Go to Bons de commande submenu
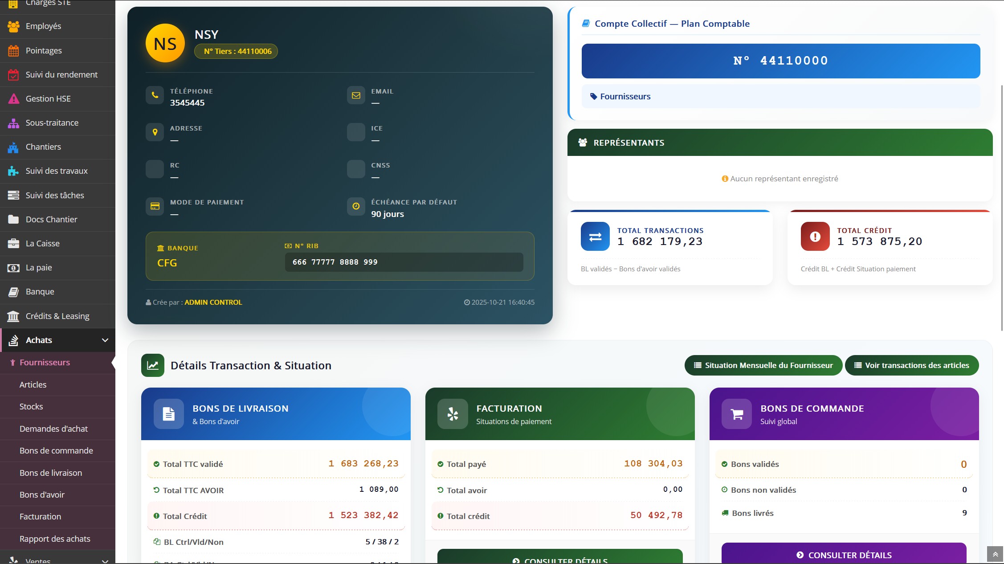The height and width of the screenshot is (564, 1004). [x=57, y=451]
